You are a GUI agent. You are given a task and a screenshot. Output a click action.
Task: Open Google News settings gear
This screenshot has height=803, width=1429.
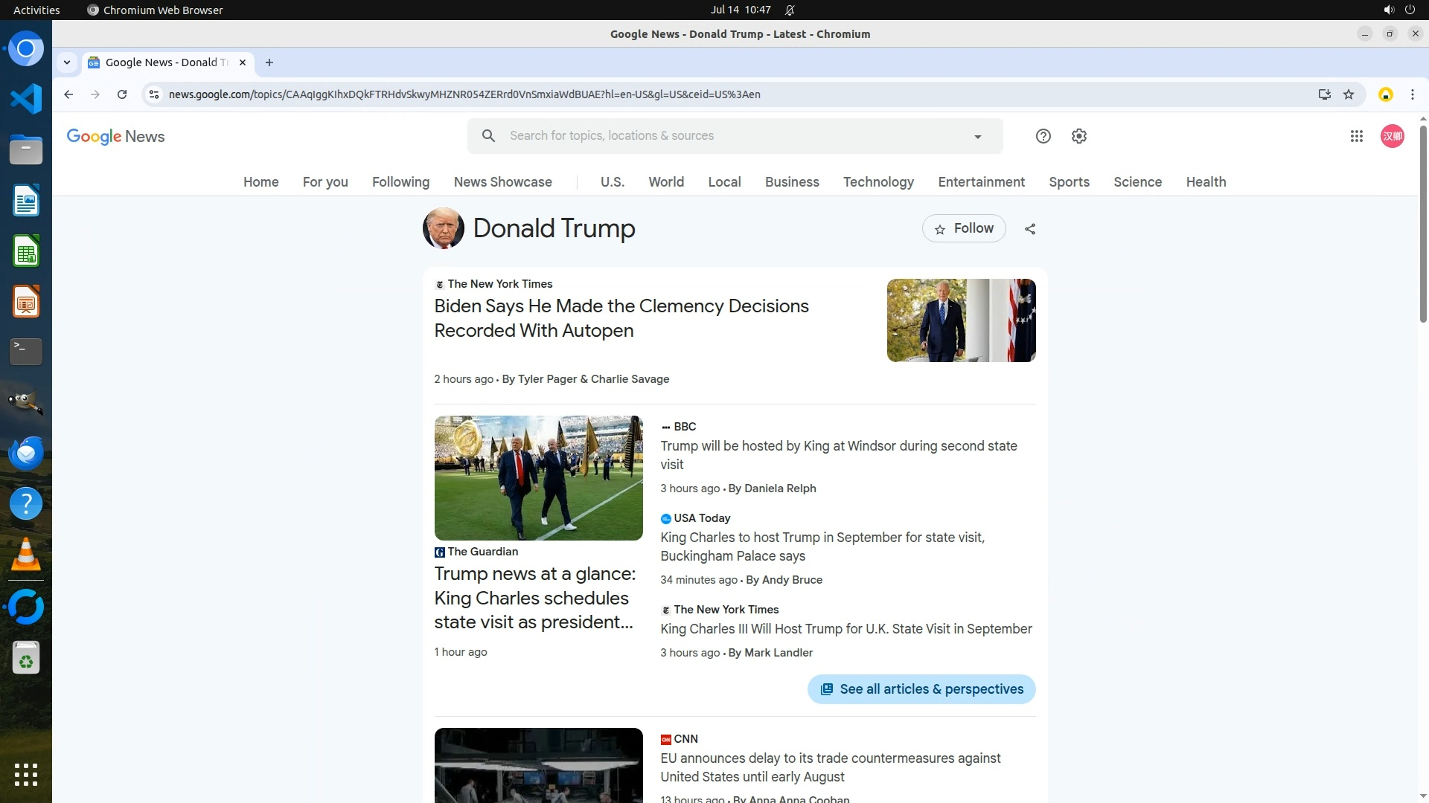click(1078, 136)
